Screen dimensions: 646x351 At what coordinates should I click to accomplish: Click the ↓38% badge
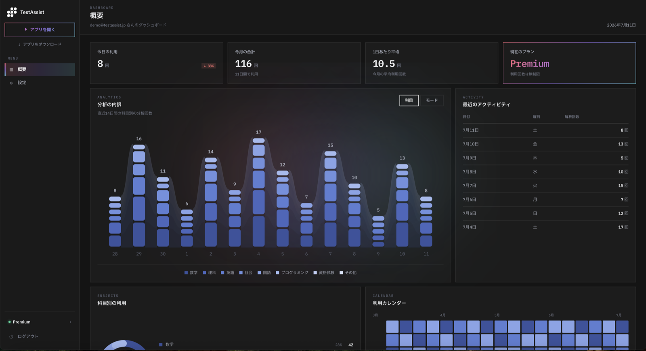coord(209,66)
